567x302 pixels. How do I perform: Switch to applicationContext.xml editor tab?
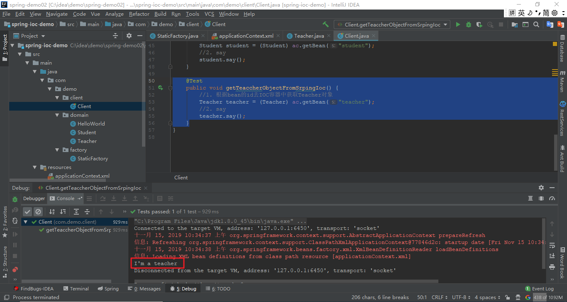(246, 36)
